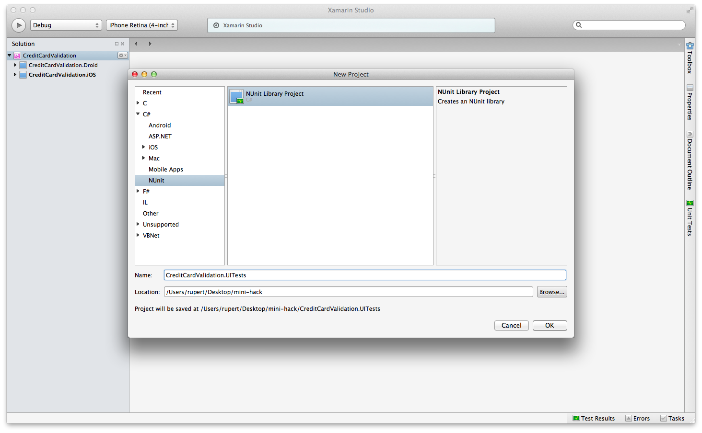Open the Debug configuration dropdown
Screen dimensions: 702x433
[x=66, y=25]
